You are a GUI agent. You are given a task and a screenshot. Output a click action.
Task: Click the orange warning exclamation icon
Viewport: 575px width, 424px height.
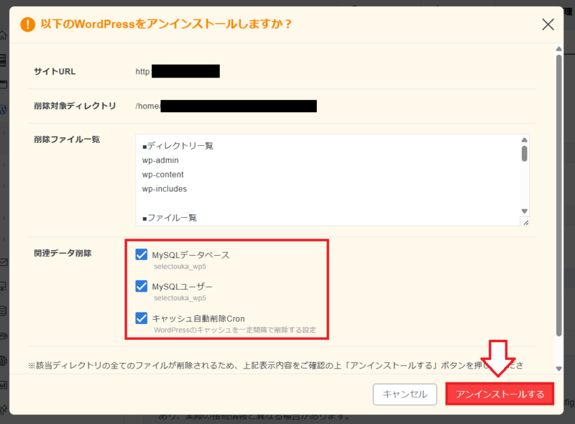[27, 24]
